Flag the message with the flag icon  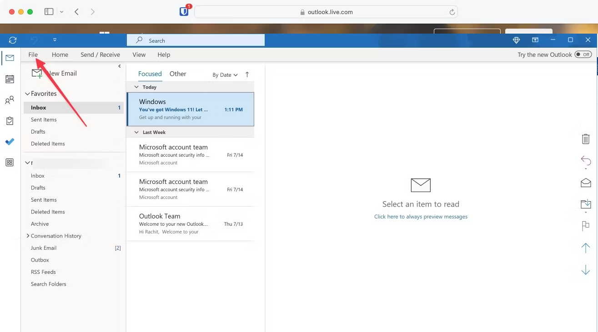tap(586, 226)
